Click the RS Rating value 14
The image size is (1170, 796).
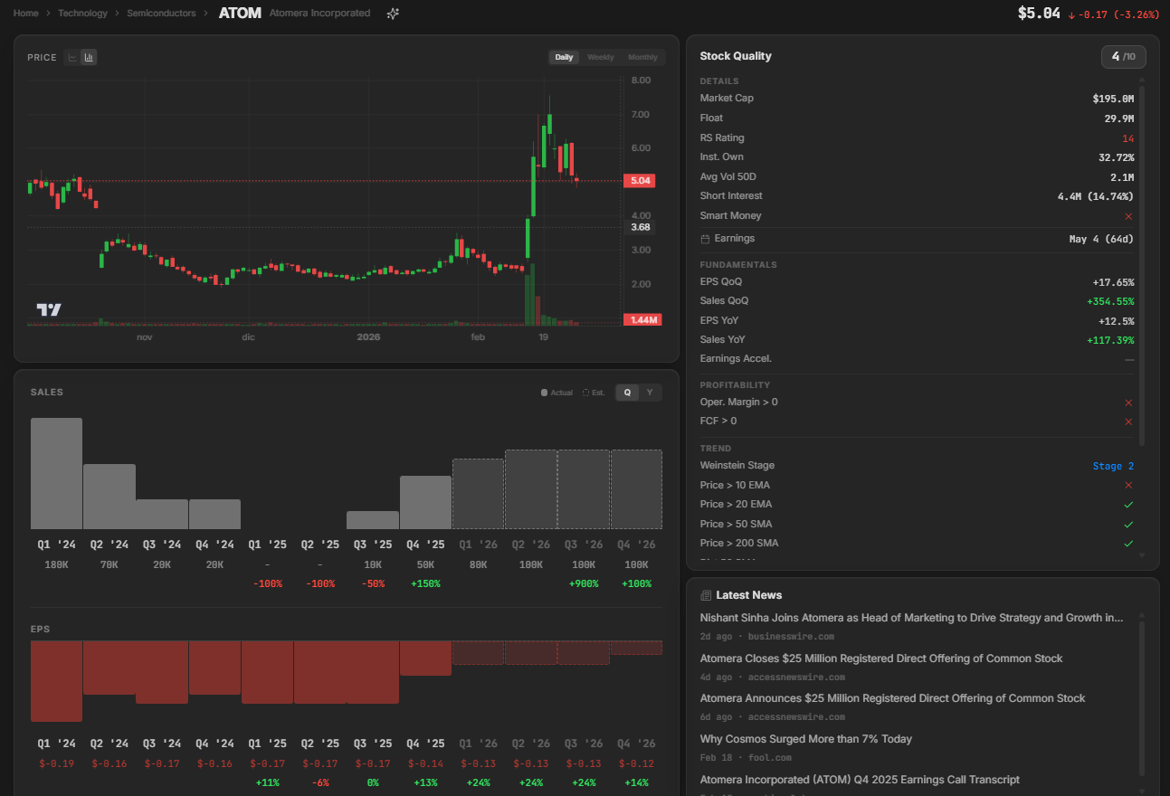click(x=1128, y=138)
